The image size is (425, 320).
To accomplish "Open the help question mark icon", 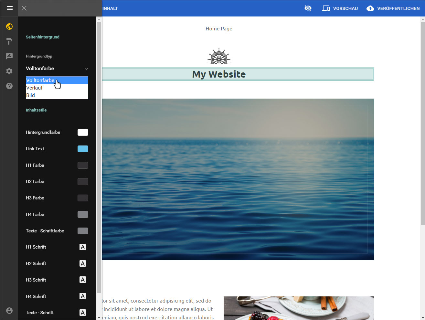I will [x=9, y=86].
